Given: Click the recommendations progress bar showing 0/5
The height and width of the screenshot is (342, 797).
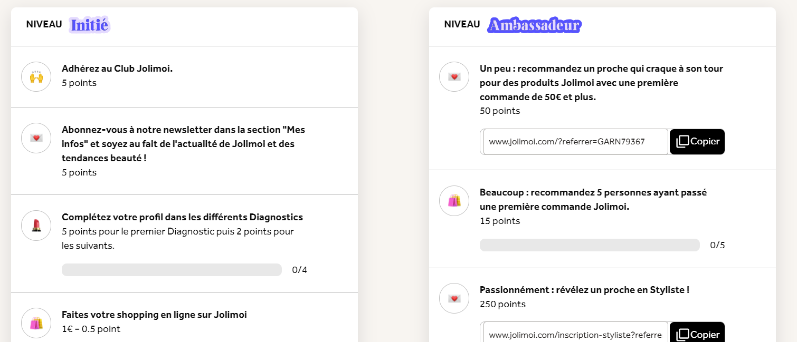Looking at the screenshot, I should click(x=590, y=245).
